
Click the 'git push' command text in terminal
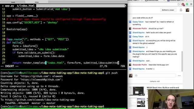pyautogui.click(x=112, y=73)
